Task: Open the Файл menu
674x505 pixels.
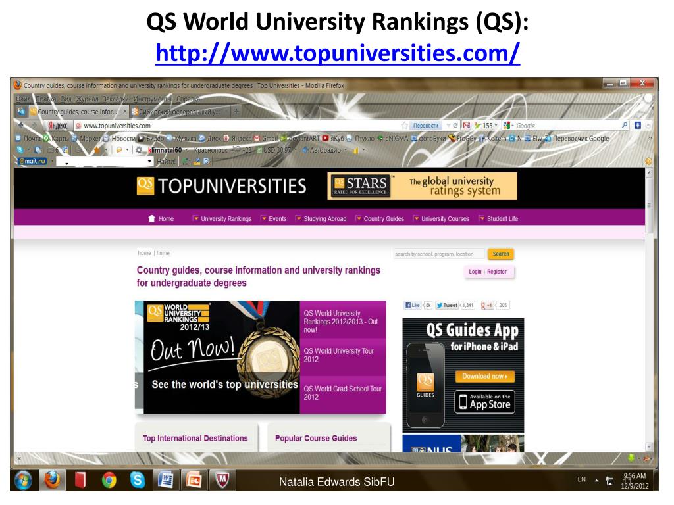Action: 23,99
